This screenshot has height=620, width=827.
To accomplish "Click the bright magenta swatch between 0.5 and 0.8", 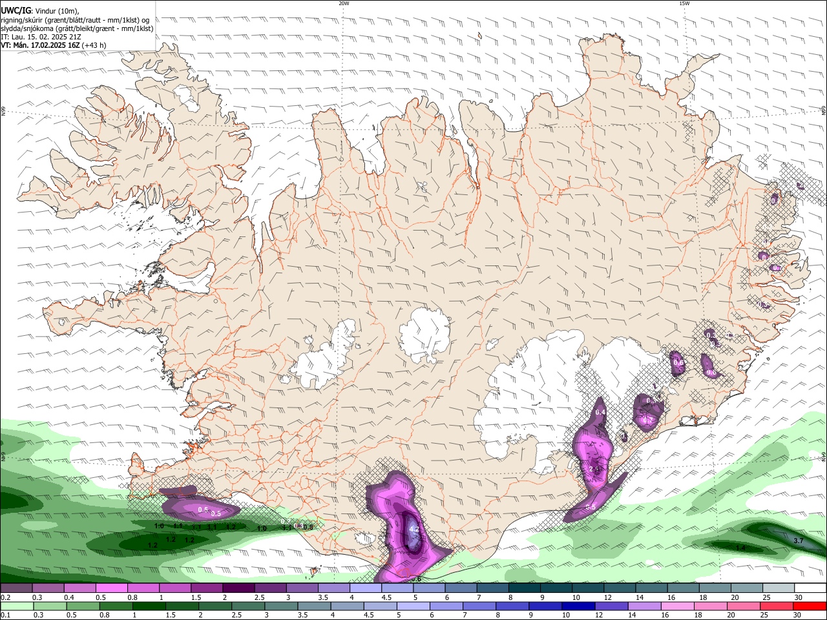I will tap(111, 588).
